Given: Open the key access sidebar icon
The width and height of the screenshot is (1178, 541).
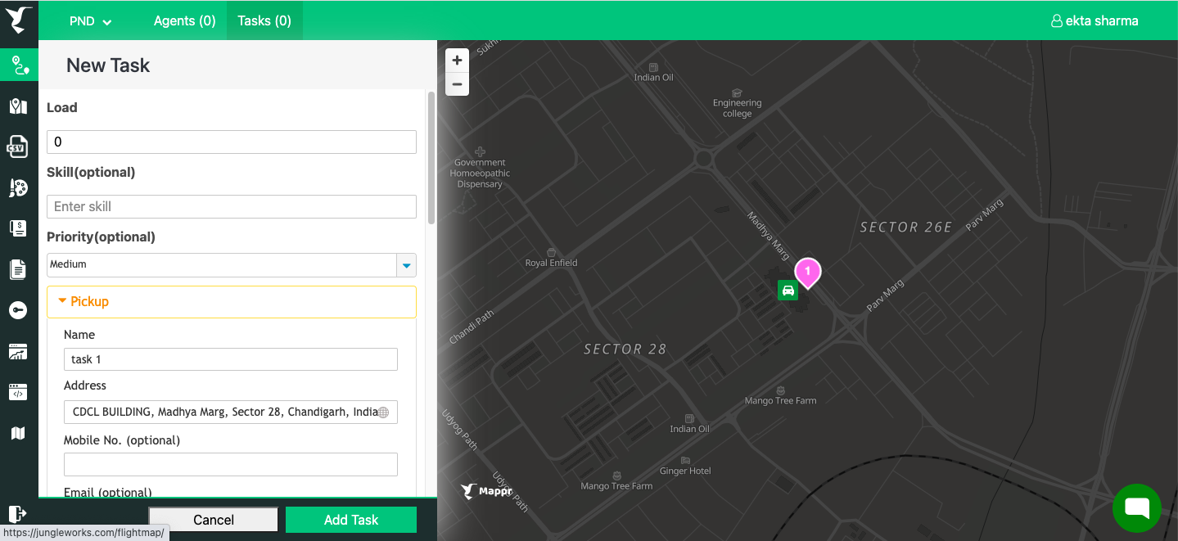Looking at the screenshot, I should [18, 310].
